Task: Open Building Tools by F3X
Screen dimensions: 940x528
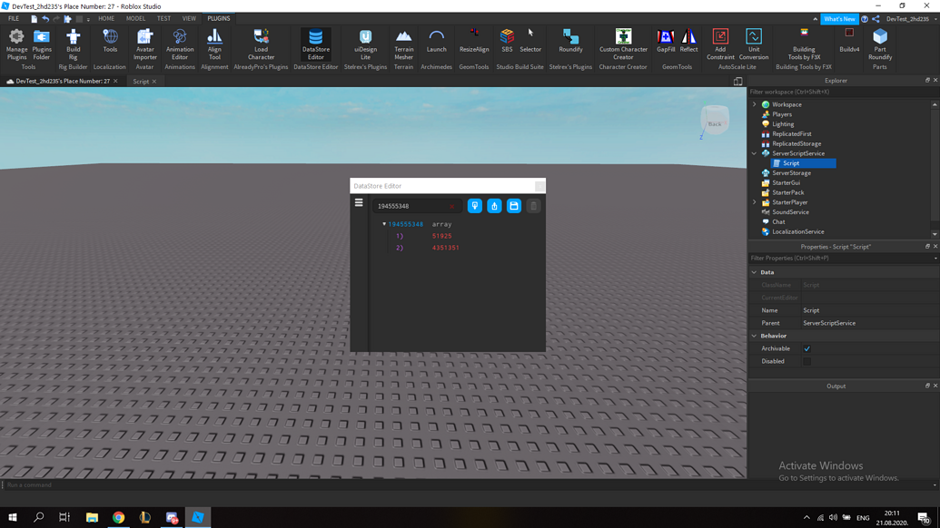Action: point(803,45)
